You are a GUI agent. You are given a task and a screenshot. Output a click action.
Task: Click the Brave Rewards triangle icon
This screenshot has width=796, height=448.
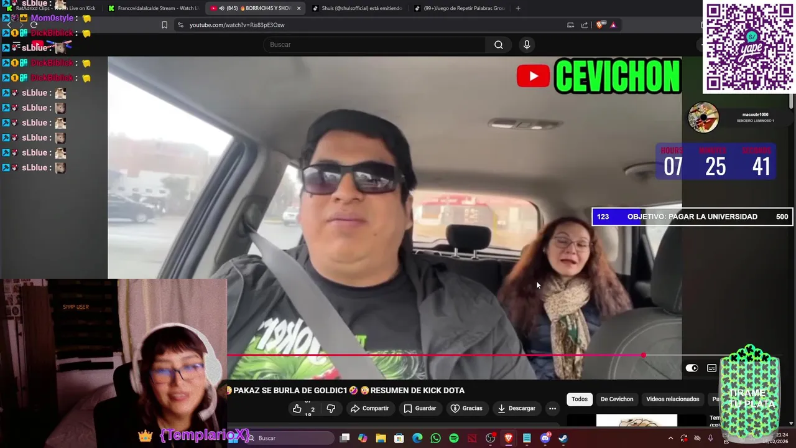pos(613,25)
